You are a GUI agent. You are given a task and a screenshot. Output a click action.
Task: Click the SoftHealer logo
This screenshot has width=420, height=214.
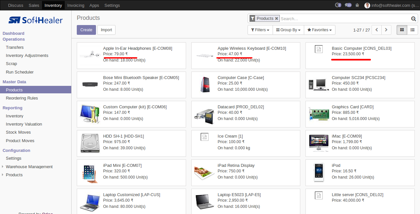[35, 20]
